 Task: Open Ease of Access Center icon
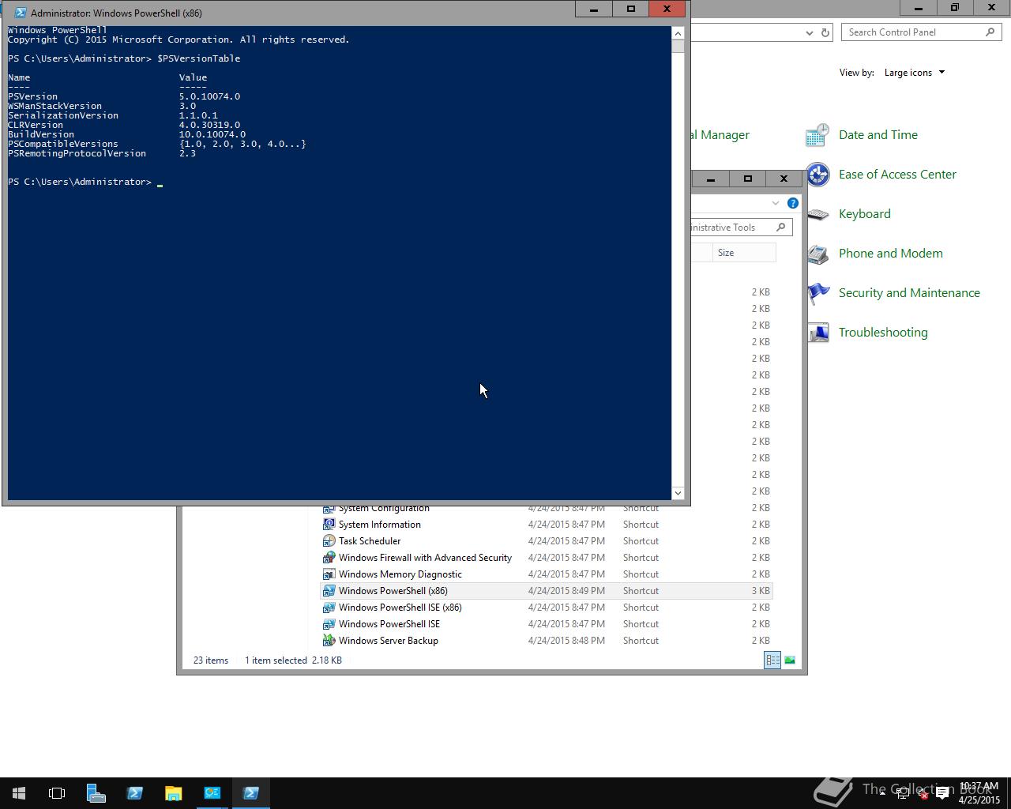pos(817,175)
